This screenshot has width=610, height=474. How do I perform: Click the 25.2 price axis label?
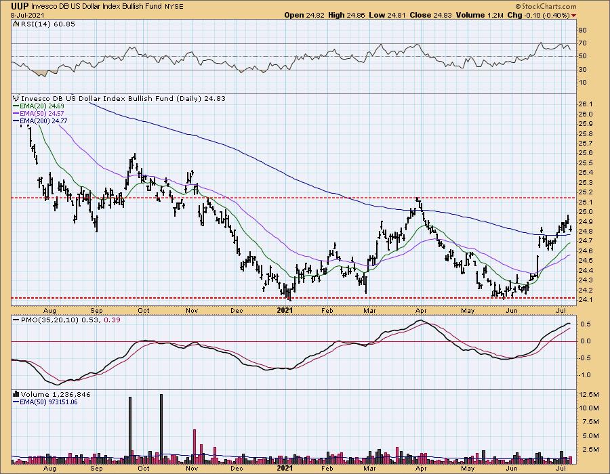point(586,192)
